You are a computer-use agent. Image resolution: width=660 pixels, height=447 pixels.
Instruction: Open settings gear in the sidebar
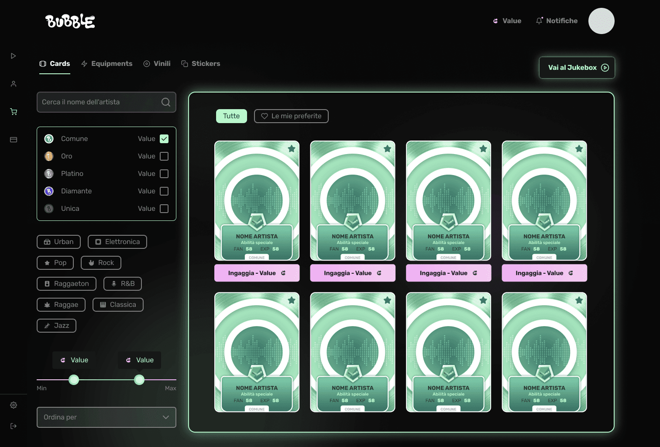14,405
